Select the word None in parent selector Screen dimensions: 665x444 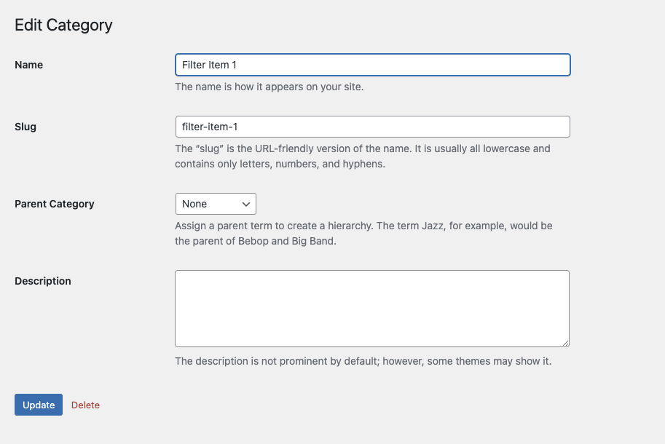tap(194, 204)
